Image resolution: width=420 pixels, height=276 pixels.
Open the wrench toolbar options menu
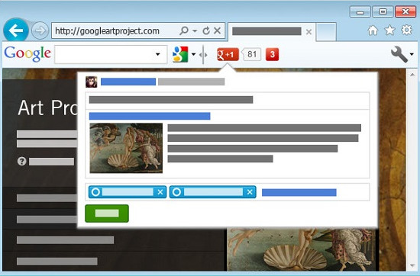pyautogui.click(x=402, y=54)
